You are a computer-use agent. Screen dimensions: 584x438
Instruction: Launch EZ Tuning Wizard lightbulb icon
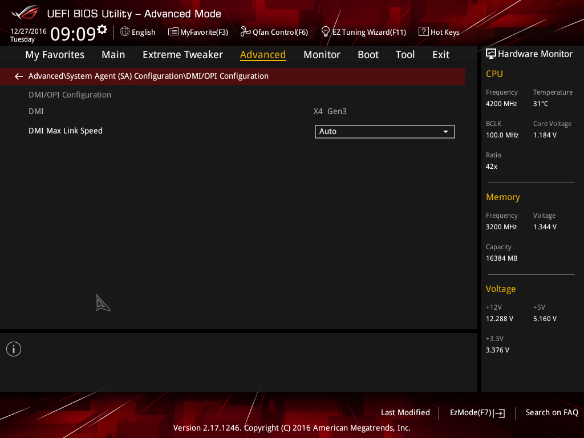click(326, 32)
